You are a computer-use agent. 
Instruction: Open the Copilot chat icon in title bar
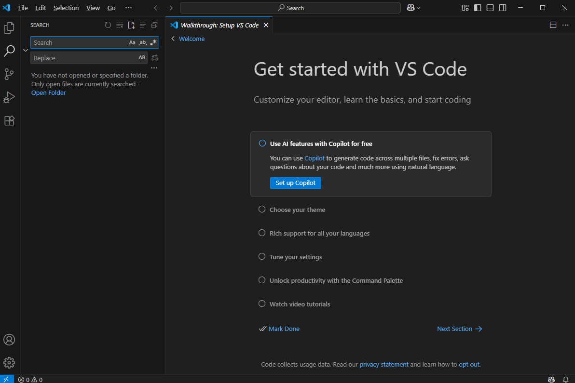point(411,8)
